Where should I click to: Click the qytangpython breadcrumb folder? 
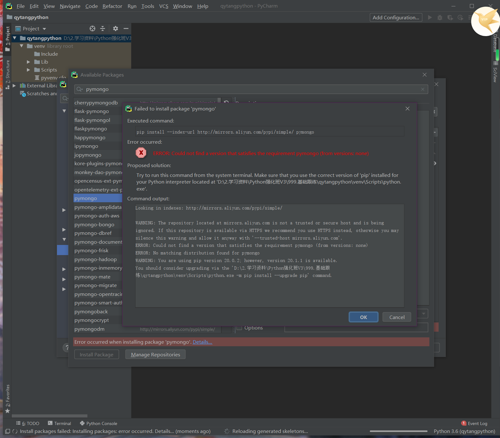point(28,17)
